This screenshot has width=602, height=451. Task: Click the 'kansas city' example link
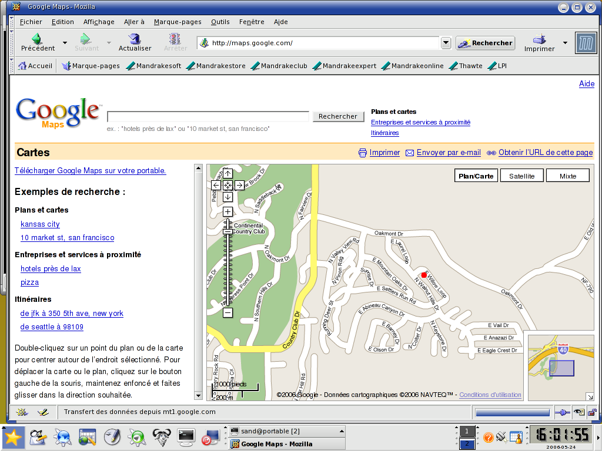(40, 224)
